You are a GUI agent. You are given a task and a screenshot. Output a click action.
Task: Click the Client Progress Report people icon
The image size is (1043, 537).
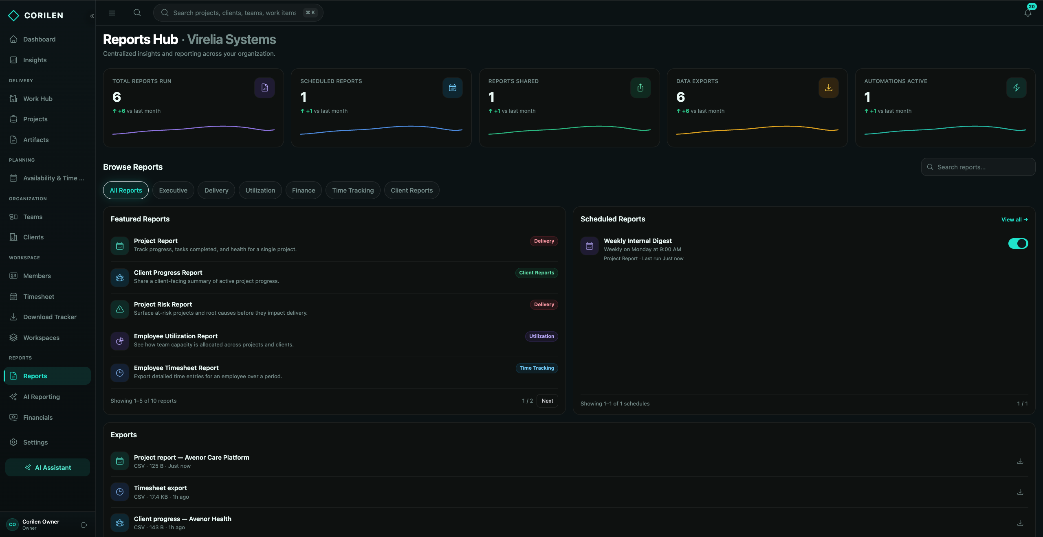120,278
